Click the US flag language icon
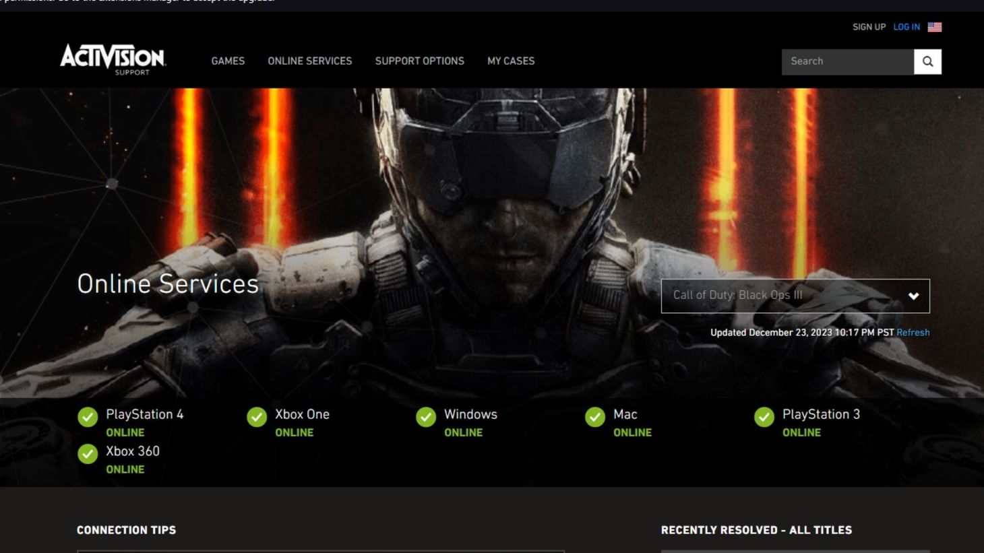Screen dimensions: 984x553 (x=935, y=27)
